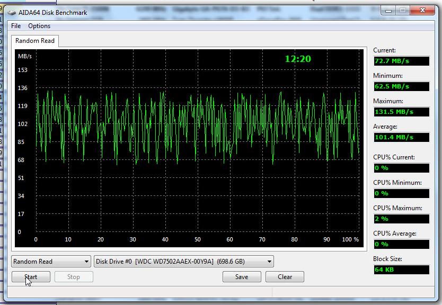Save the benchmark results

click(242, 277)
